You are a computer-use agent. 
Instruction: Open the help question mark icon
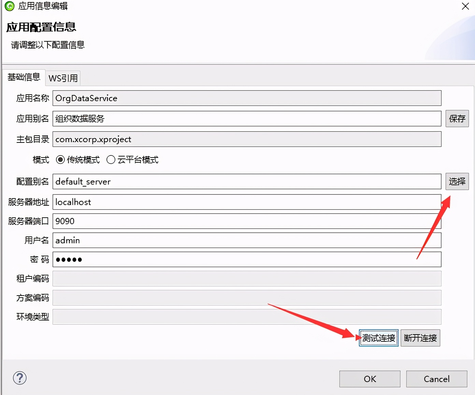(19, 378)
